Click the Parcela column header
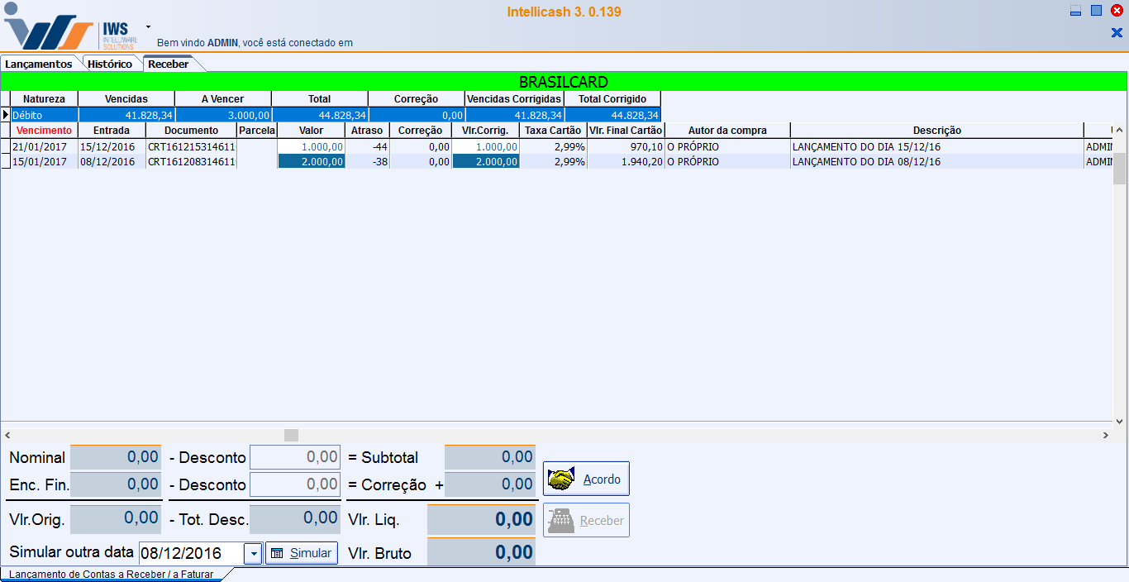 click(x=257, y=131)
